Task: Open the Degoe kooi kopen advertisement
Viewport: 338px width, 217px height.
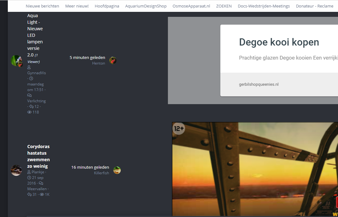Action: (x=279, y=42)
